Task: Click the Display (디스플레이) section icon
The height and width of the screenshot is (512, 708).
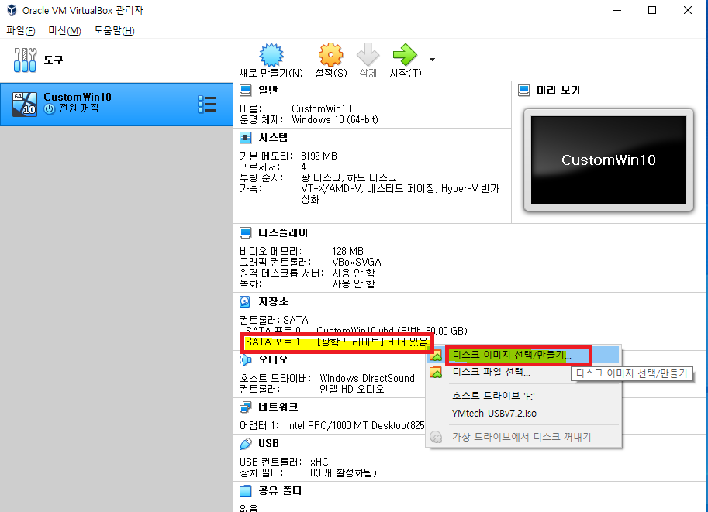Action: pyautogui.click(x=245, y=233)
